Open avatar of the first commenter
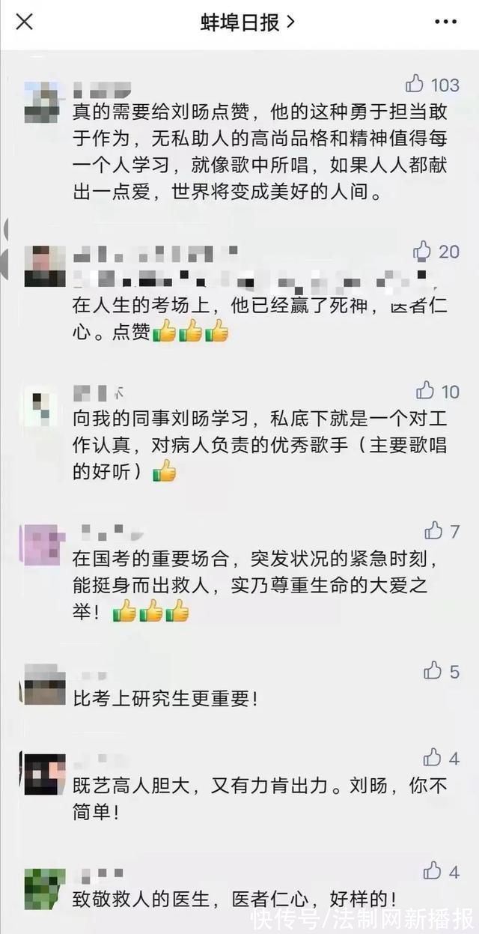The width and height of the screenshot is (479, 934). [44, 102]
